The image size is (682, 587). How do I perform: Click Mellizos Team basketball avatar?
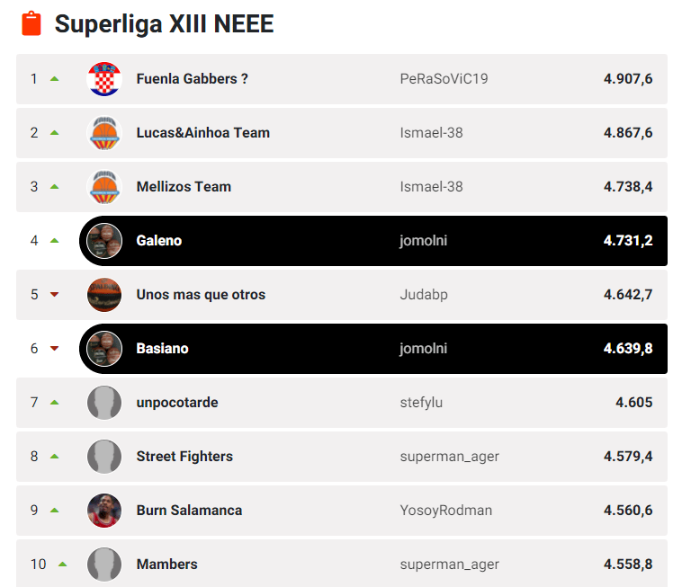coord(104,187)
